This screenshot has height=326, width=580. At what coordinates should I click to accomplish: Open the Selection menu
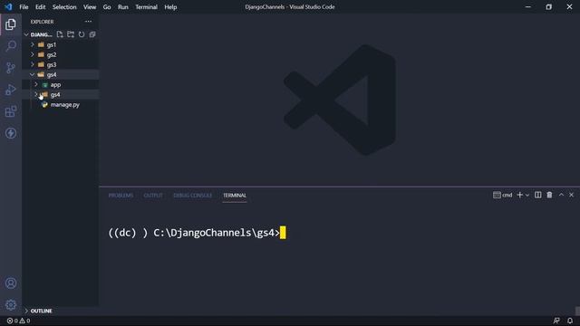coord(64,7)
